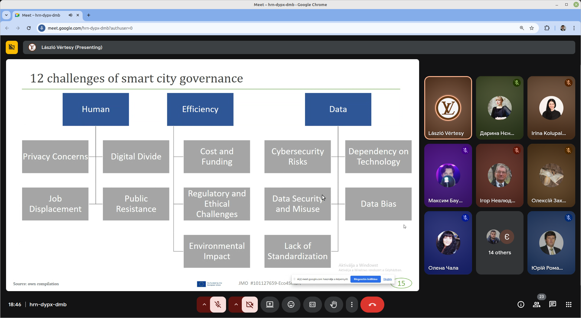
Task: Open the meeting details info icon
Action: [x=521, y=304]
